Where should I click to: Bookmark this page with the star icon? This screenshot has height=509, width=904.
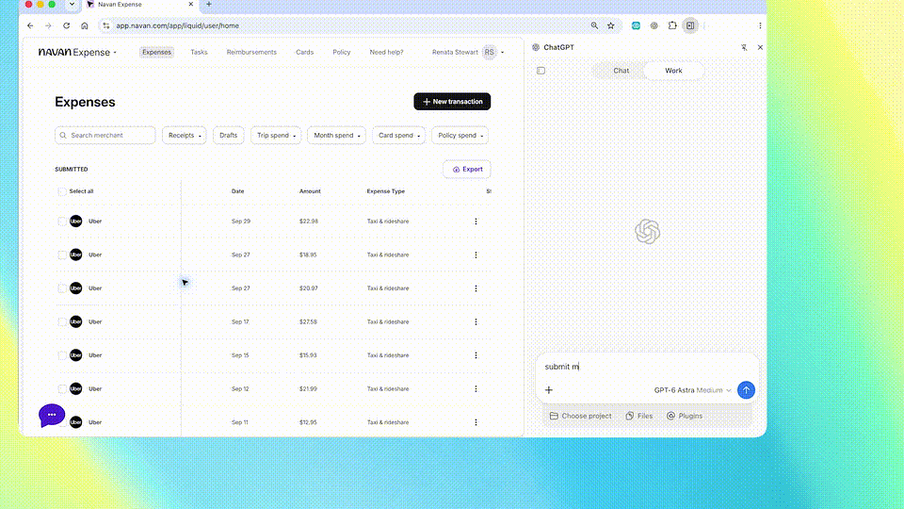[610, 25]
